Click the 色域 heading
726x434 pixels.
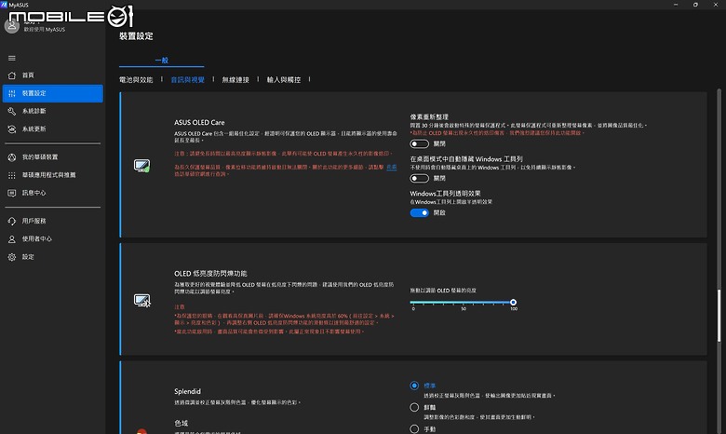[181, 424]
